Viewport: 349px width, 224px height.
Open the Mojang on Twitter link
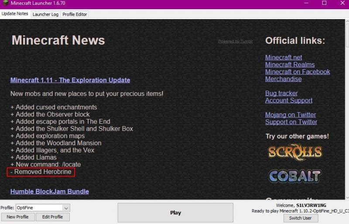pyautogui.click(x=291, y=115)
